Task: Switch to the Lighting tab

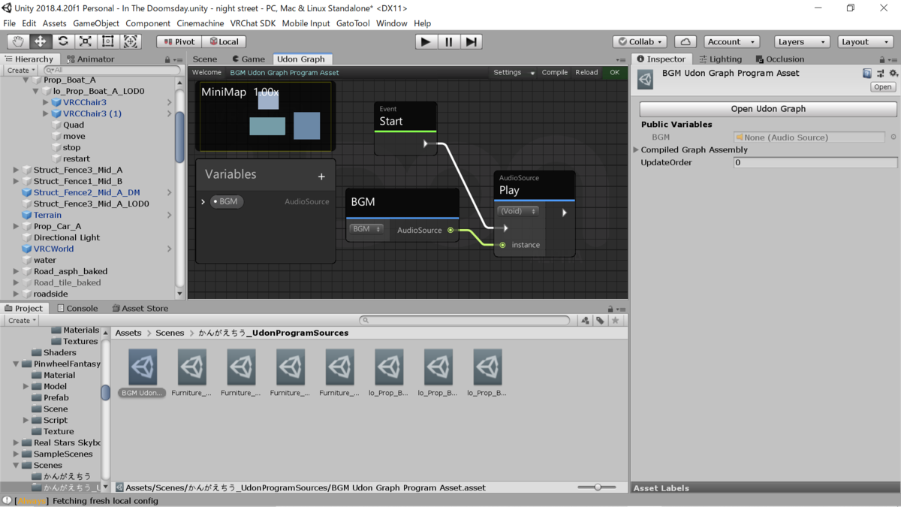Action: (x=720, y=59)
